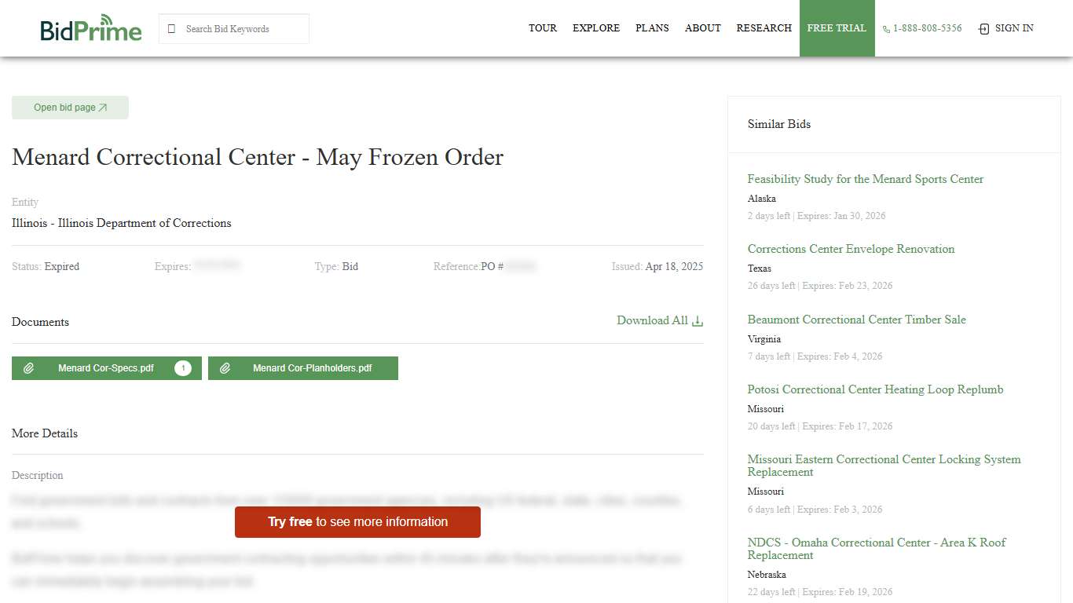Click the paperclip icon on Menard Cor-Planholders.pdf

tap(227, 367)
